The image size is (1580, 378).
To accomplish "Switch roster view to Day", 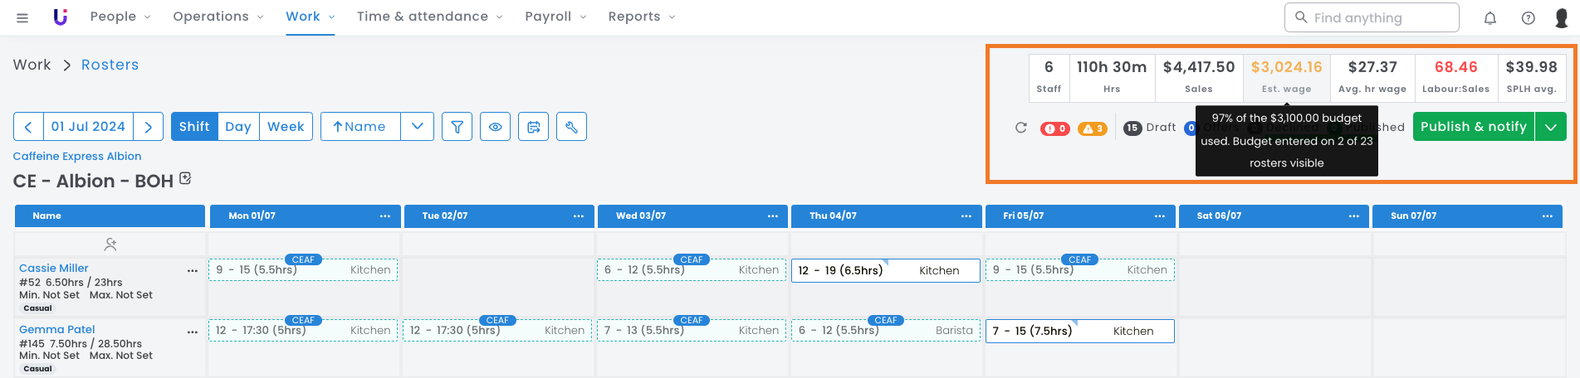I will point(238,127).
